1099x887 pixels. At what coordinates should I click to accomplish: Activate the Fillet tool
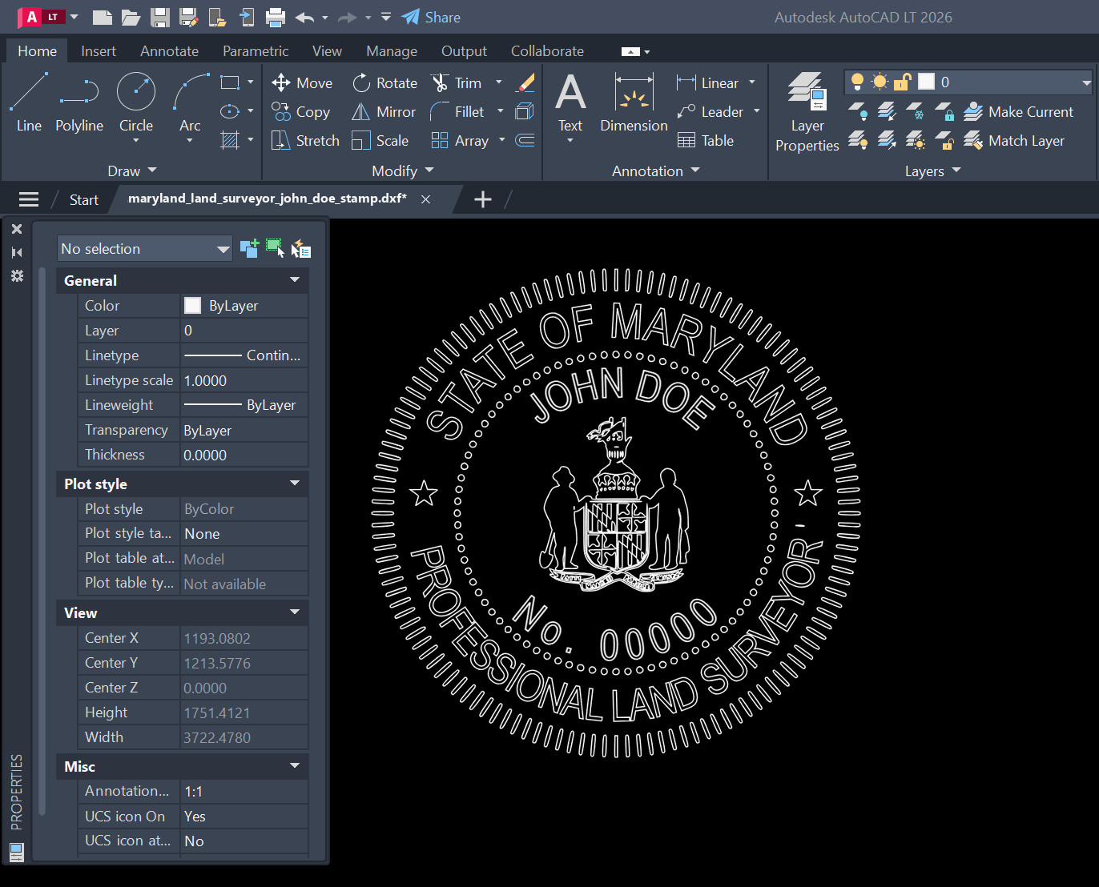click(457, 112)
